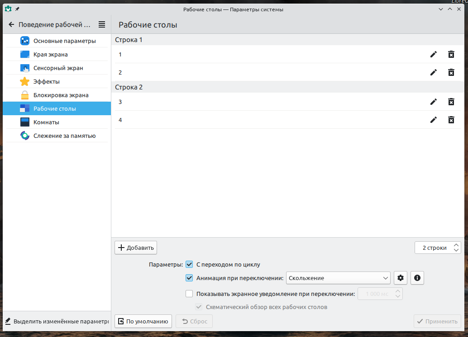
Task: Click the 'Добавить' button
Action: 136,248
